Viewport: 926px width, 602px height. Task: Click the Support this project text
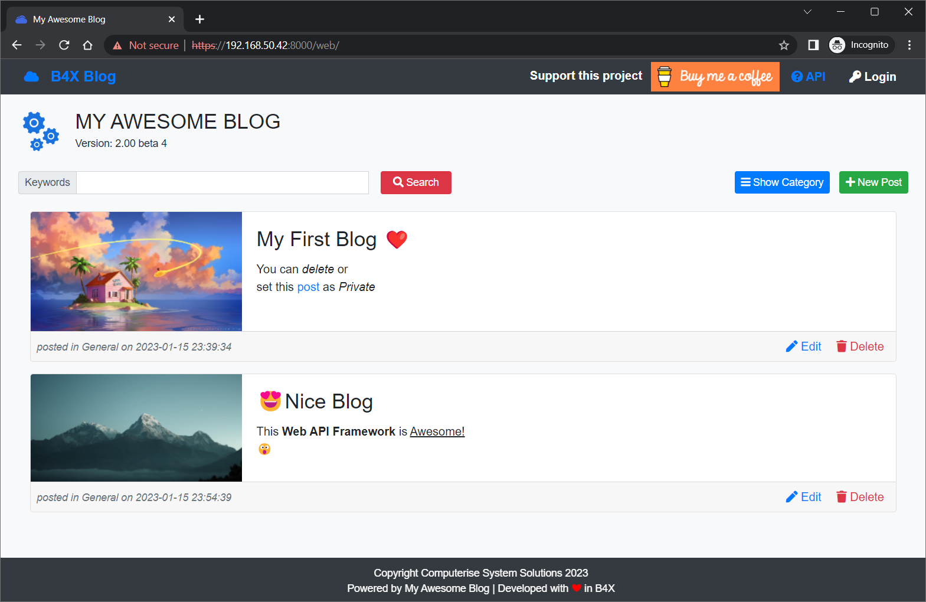click(586, 76)
